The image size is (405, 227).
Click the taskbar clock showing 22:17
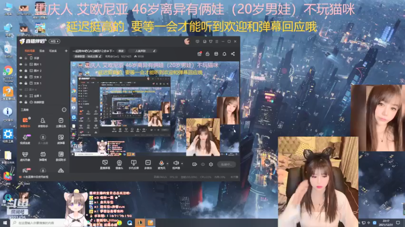(386, 222)
